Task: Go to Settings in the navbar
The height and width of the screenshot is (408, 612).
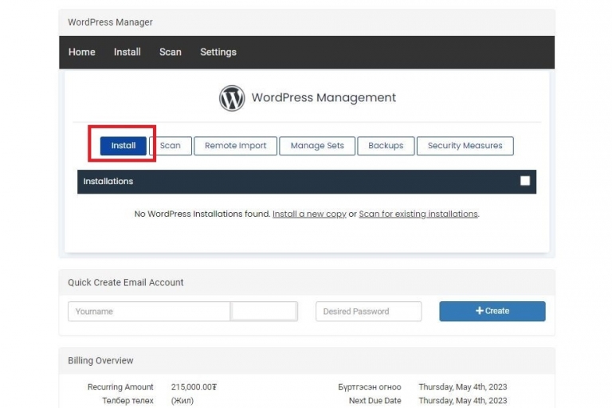Action: click(x=218, y=53)
